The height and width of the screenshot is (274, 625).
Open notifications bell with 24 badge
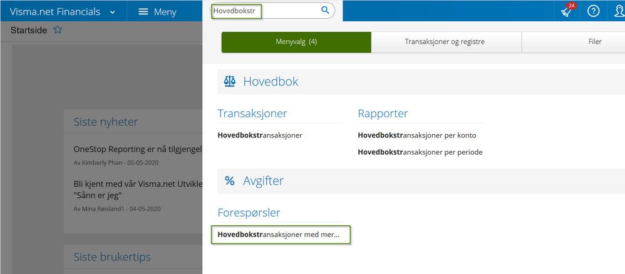567,11
